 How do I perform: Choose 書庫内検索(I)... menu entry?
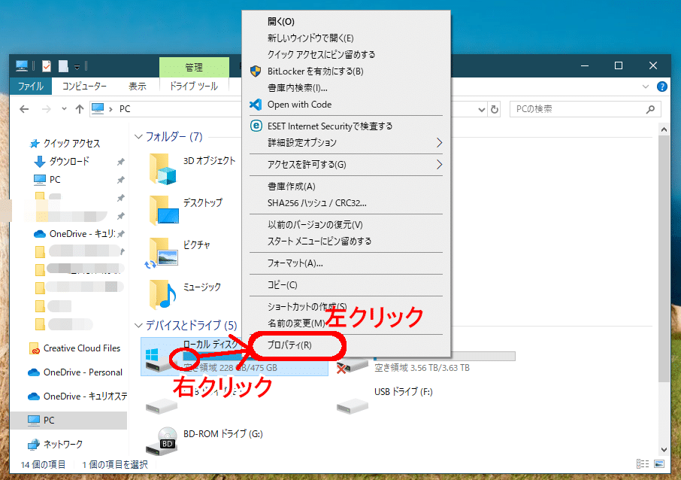(x=297, y=88)
